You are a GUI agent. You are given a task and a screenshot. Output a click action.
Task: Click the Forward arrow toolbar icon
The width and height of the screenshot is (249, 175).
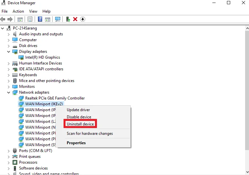(10, 19)
